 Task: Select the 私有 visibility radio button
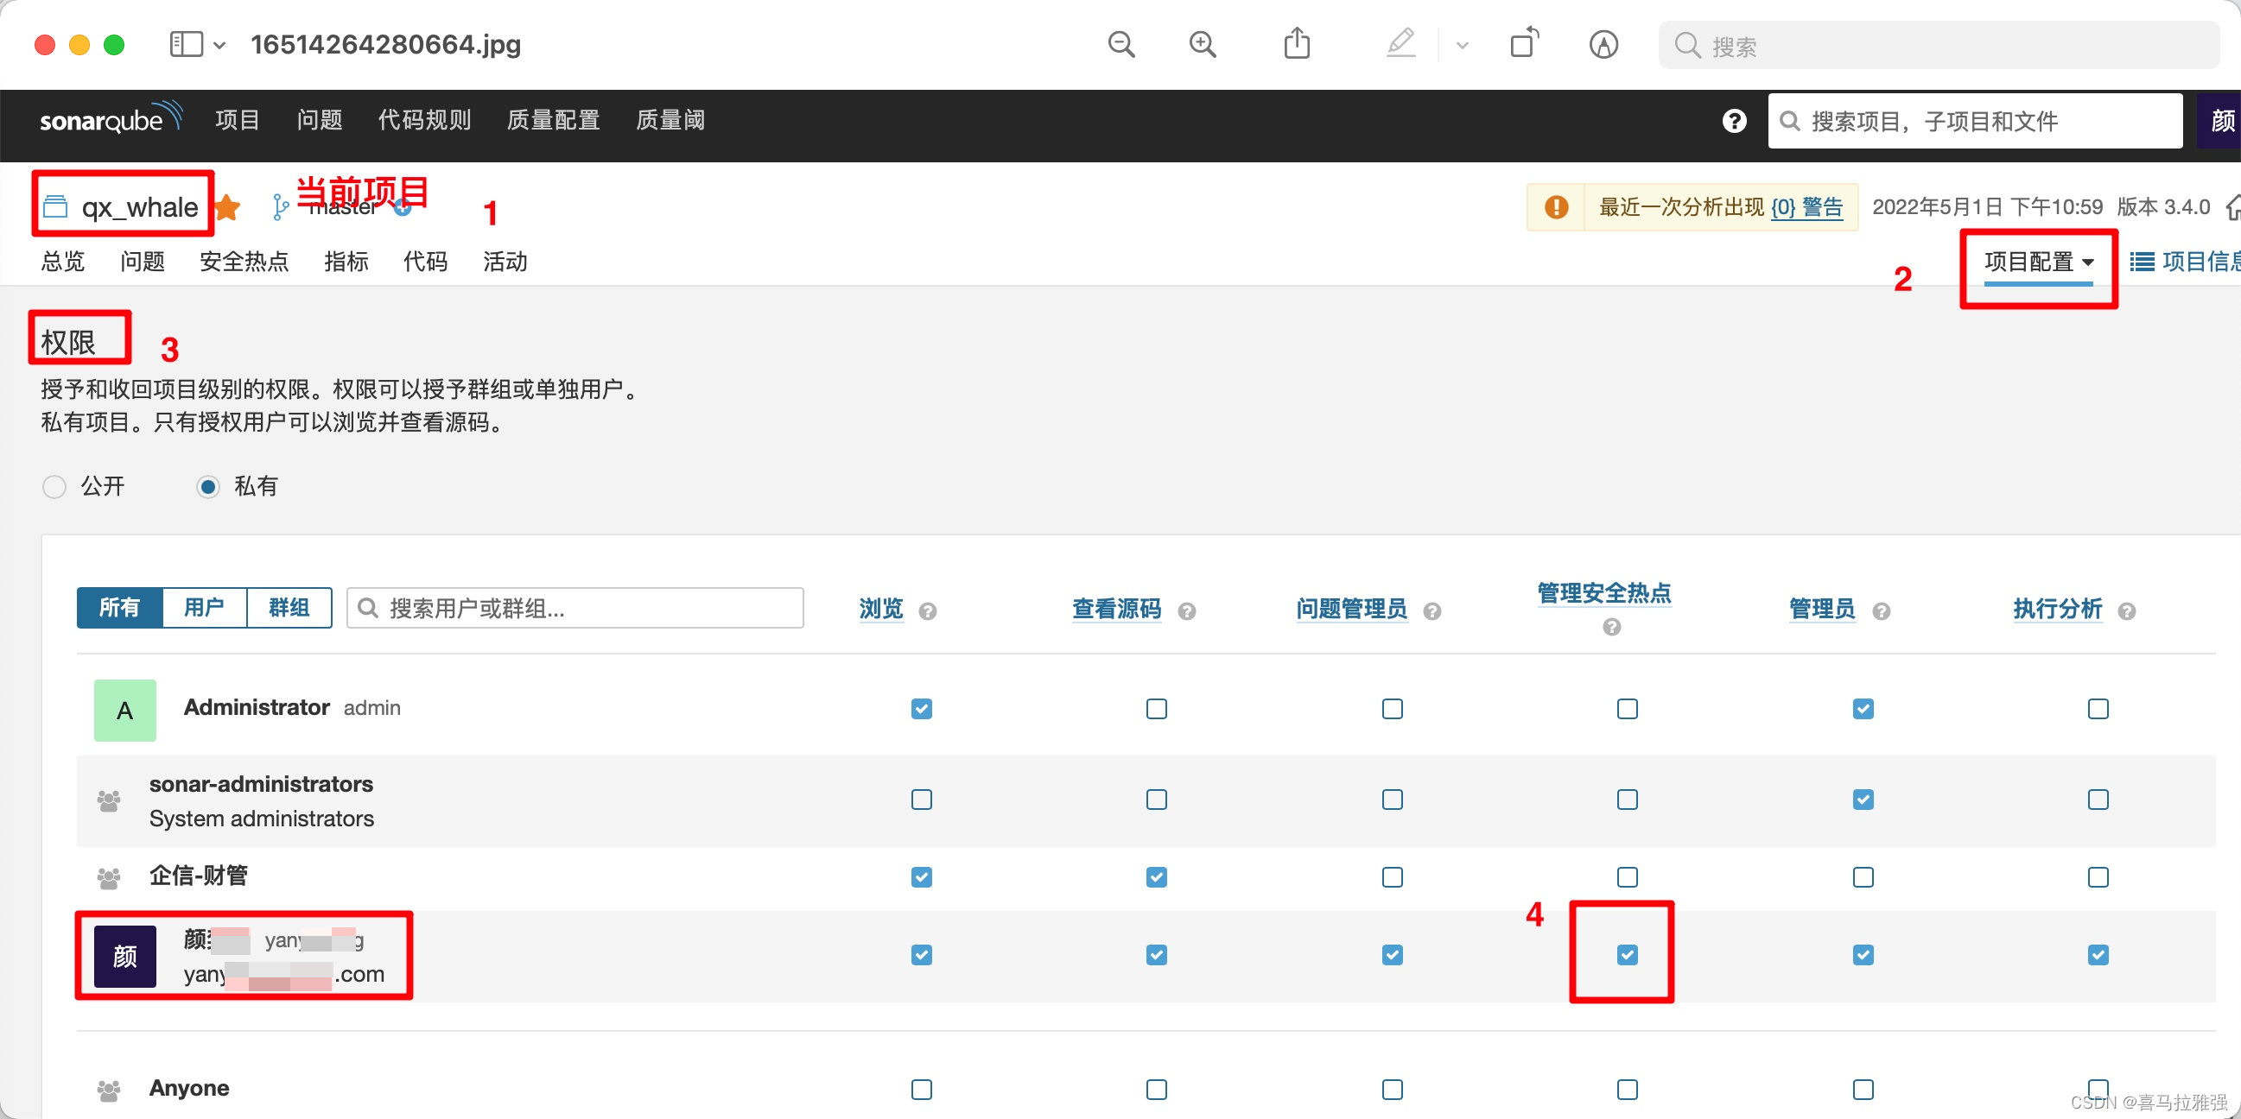(x=207, y=486)
